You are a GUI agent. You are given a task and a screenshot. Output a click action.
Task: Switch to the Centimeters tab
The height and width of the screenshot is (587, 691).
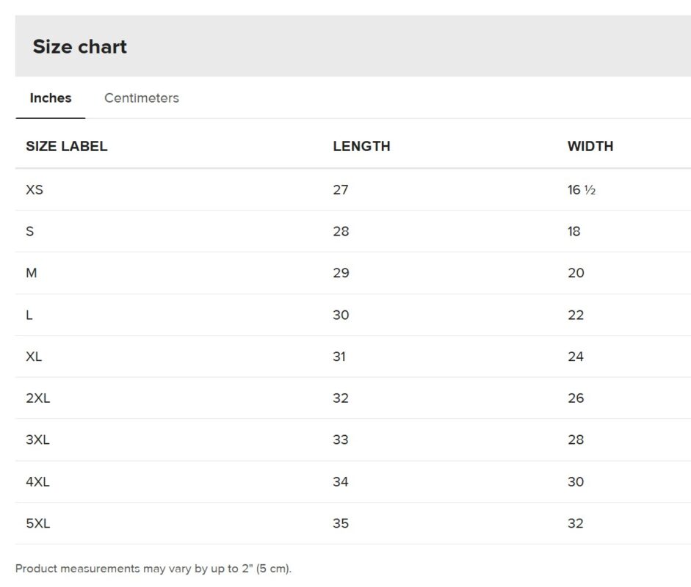[x=141, y=98]
